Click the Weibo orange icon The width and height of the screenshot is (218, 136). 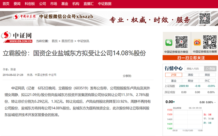click(x=197, y=42)
